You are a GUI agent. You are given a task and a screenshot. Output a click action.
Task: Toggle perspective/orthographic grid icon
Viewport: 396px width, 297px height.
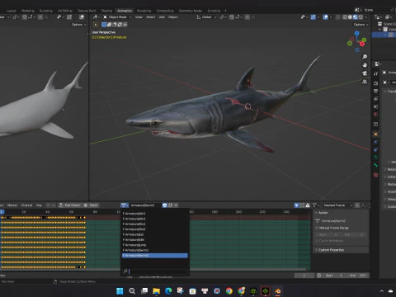(x=365, y=82)
